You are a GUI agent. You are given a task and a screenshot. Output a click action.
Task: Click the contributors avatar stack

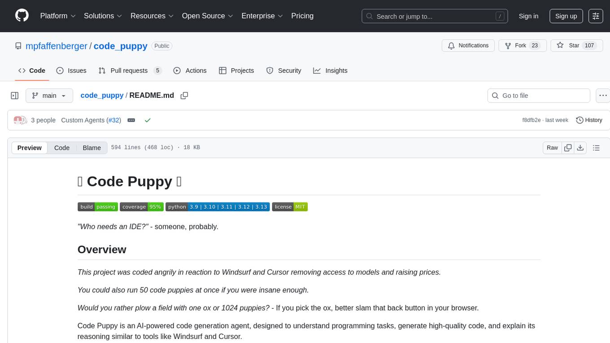pos(20,120)
